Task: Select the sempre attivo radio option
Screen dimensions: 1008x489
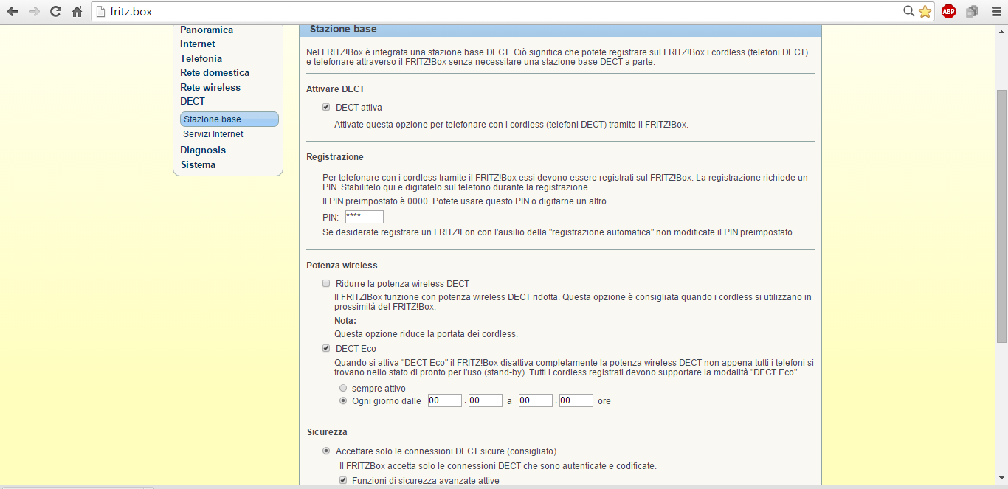Action: tap(343, 388)
